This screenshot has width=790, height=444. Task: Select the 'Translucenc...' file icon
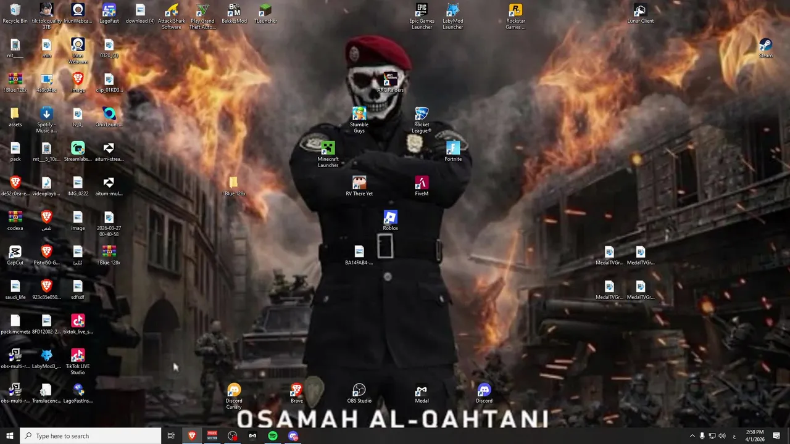point(46,393)
